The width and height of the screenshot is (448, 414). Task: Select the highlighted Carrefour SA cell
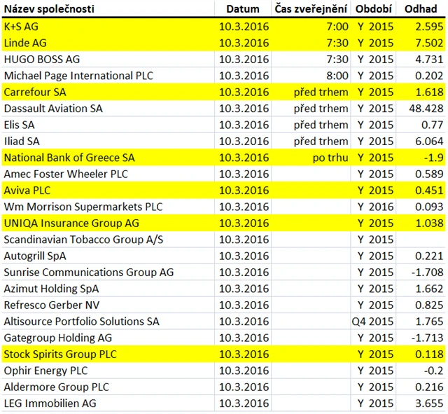coord(35,92)
